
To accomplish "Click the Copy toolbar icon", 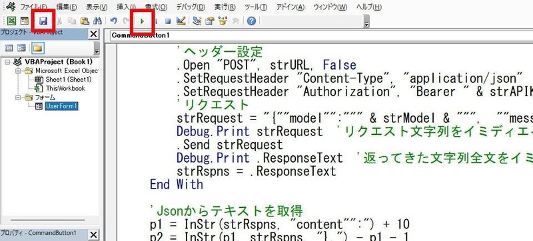I will (x=72, y=21).
